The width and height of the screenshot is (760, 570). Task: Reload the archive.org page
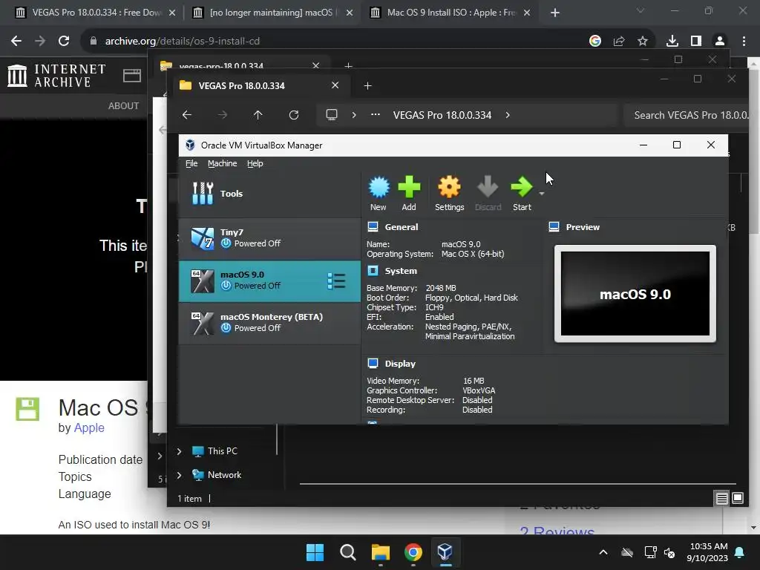coord(64,42)
